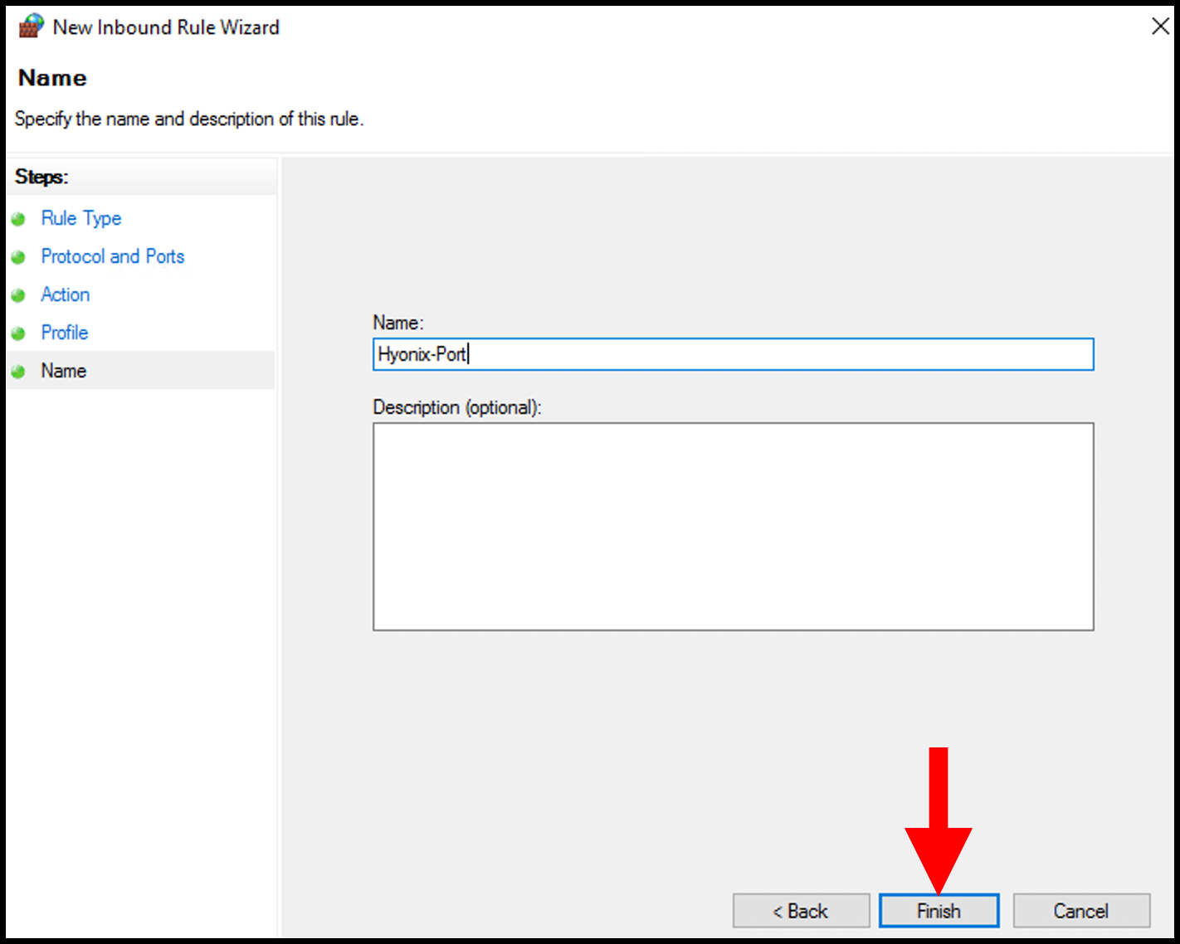
Task: Click inside the Name text field
Action: point(734,354)
